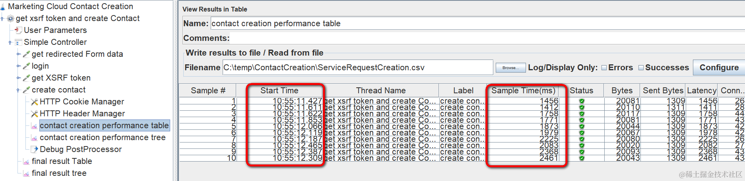This screenshot has width=745, height=181.
Task: Click the contact creation performance table listener icon
Action: pos(35,126)
